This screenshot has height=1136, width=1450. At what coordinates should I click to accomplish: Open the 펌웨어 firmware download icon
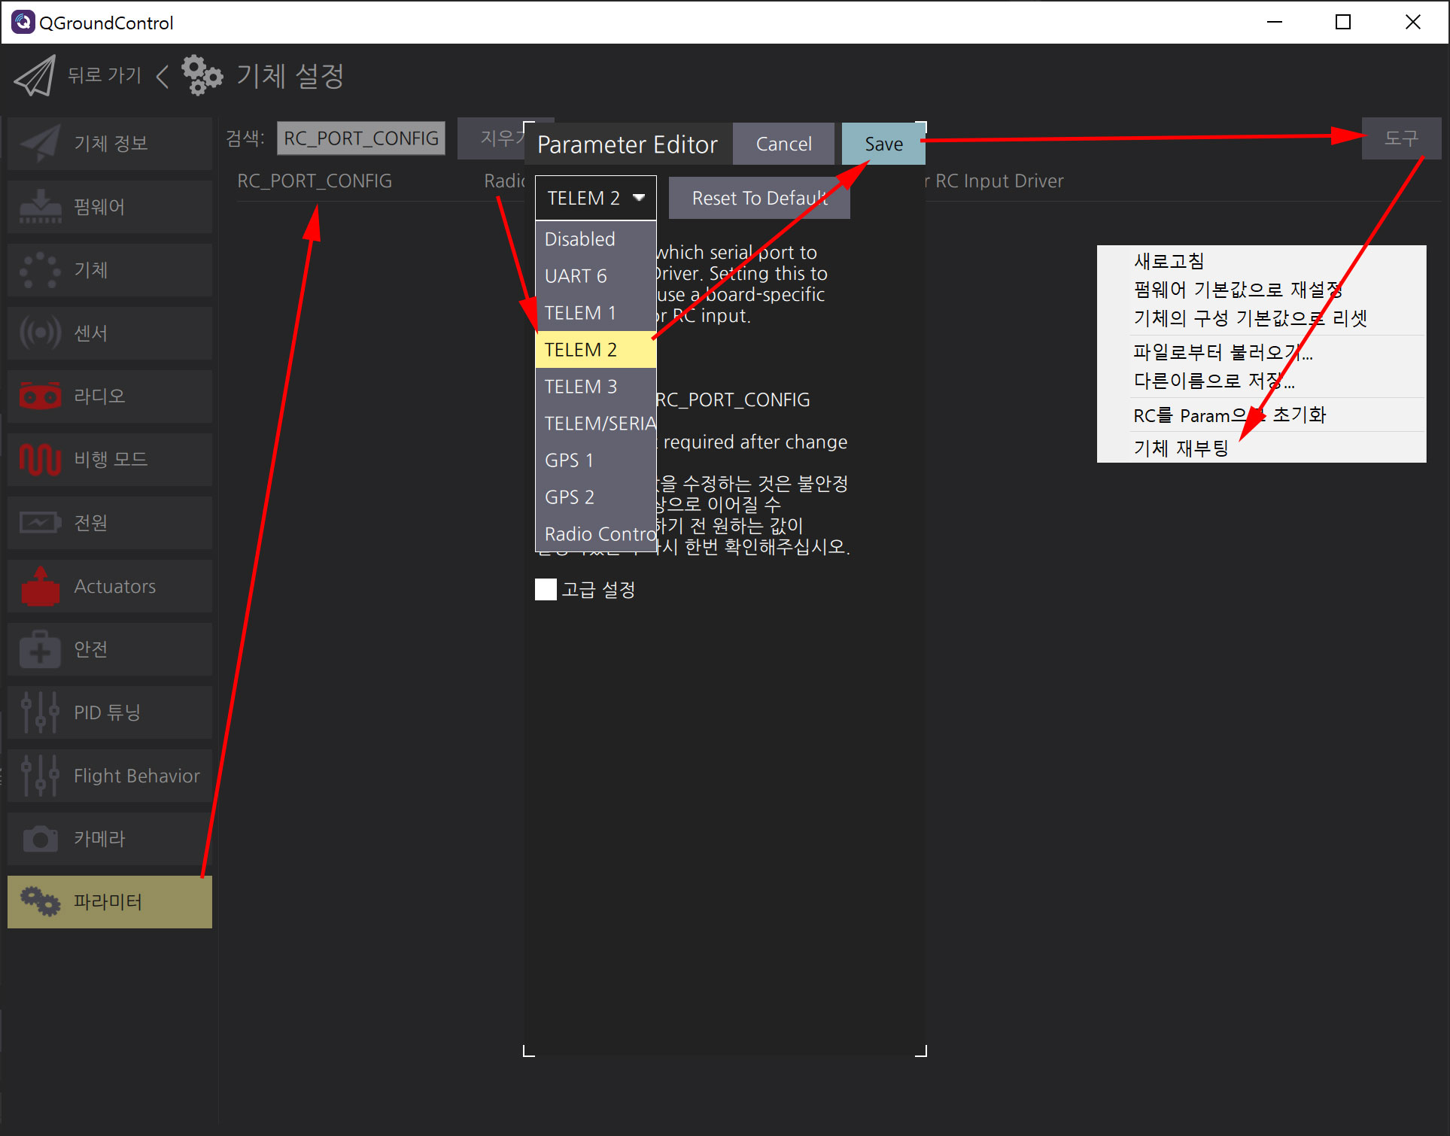[40, 206]
